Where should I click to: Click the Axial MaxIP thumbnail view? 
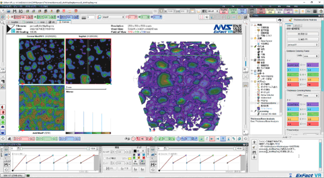pos(41,107)
